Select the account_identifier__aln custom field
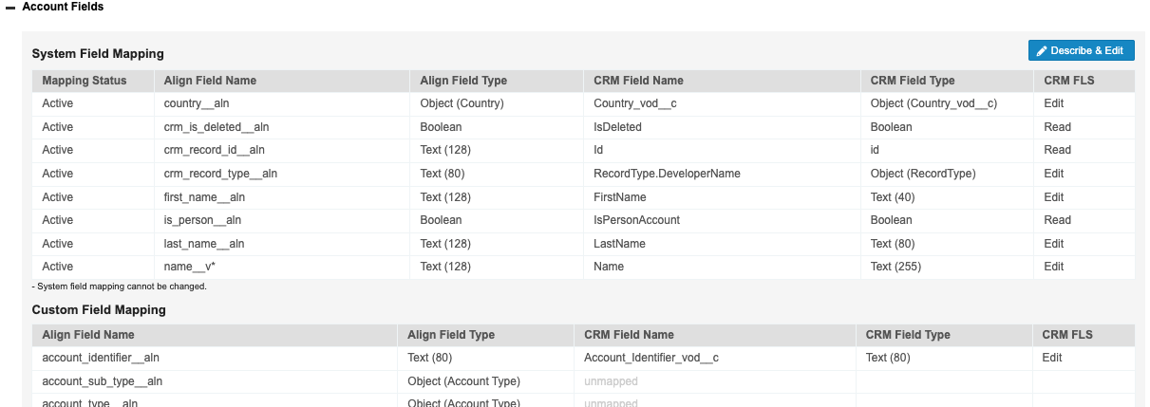This screenshot has height=407, width=1150. 101,358
